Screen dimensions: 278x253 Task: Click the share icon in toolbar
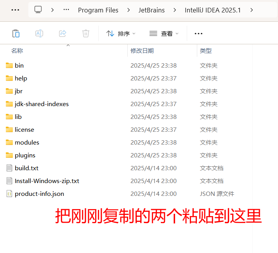(63, 33)
